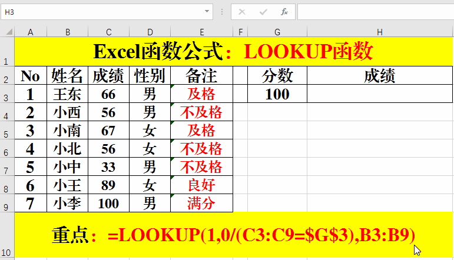Click the '成绩' header cell in column H

point(380,75)
